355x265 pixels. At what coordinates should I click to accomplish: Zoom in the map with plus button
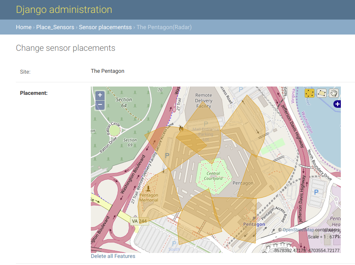click(x=100, y=95)
